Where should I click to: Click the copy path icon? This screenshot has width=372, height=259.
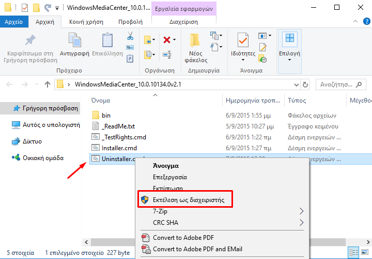pyautogui.click(x=130, y=47)
